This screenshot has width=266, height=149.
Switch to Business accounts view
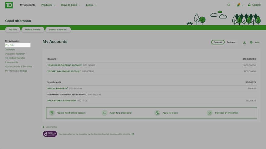[231, 42]
